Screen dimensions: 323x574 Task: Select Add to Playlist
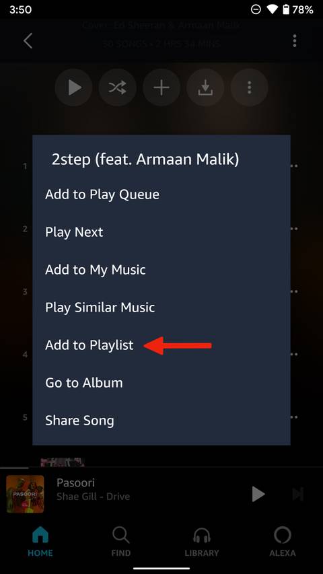coord(89,345)
